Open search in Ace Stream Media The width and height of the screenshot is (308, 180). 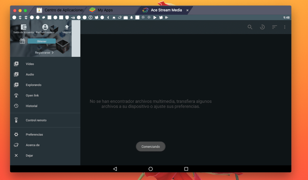pyautogui.click(x=250, y=27)
